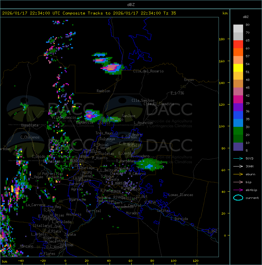Click the Ugarteche label
Screen dimensions: 262x265
coord(78,200)
